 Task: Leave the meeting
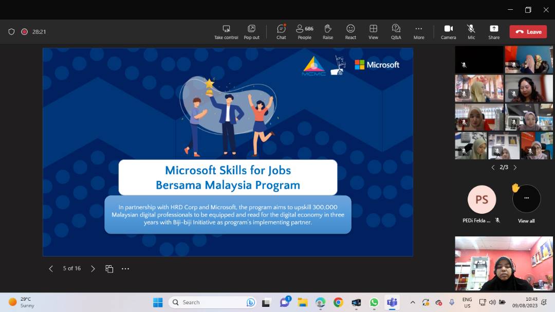coord(528,31)
